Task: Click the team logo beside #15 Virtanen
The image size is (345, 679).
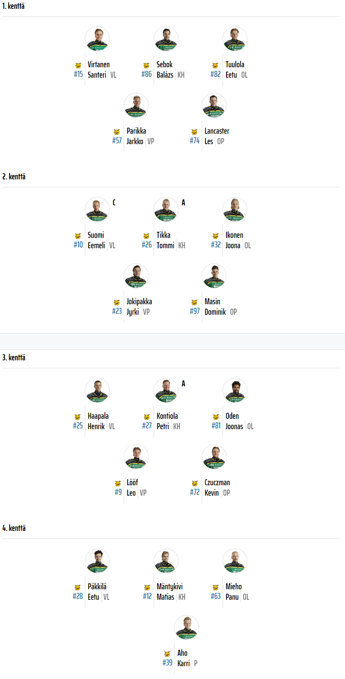Action: point(78,65)
